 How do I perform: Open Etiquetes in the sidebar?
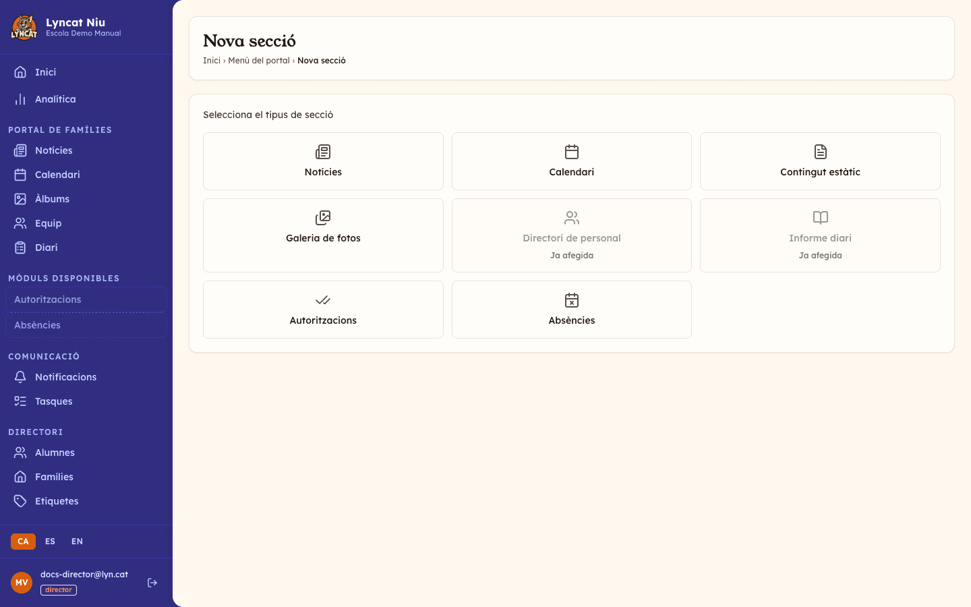tap(86, 501)
